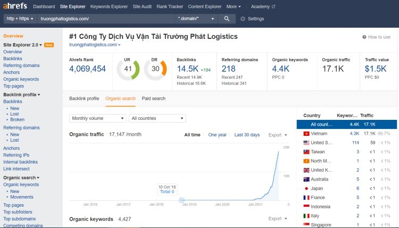Image resolution: width=399 pixels, height=228 pixels.
Task: Open the Organic traffic Export dropdown
Action: click(x=278, y=135)
